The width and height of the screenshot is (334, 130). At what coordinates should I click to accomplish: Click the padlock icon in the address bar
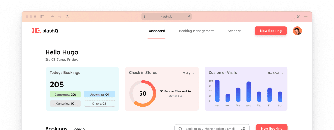tap(145, 17)
